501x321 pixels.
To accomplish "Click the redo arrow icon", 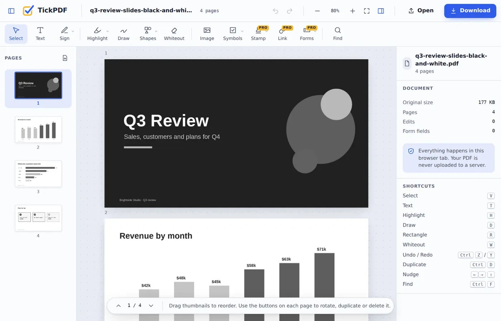I will point(290,11).
